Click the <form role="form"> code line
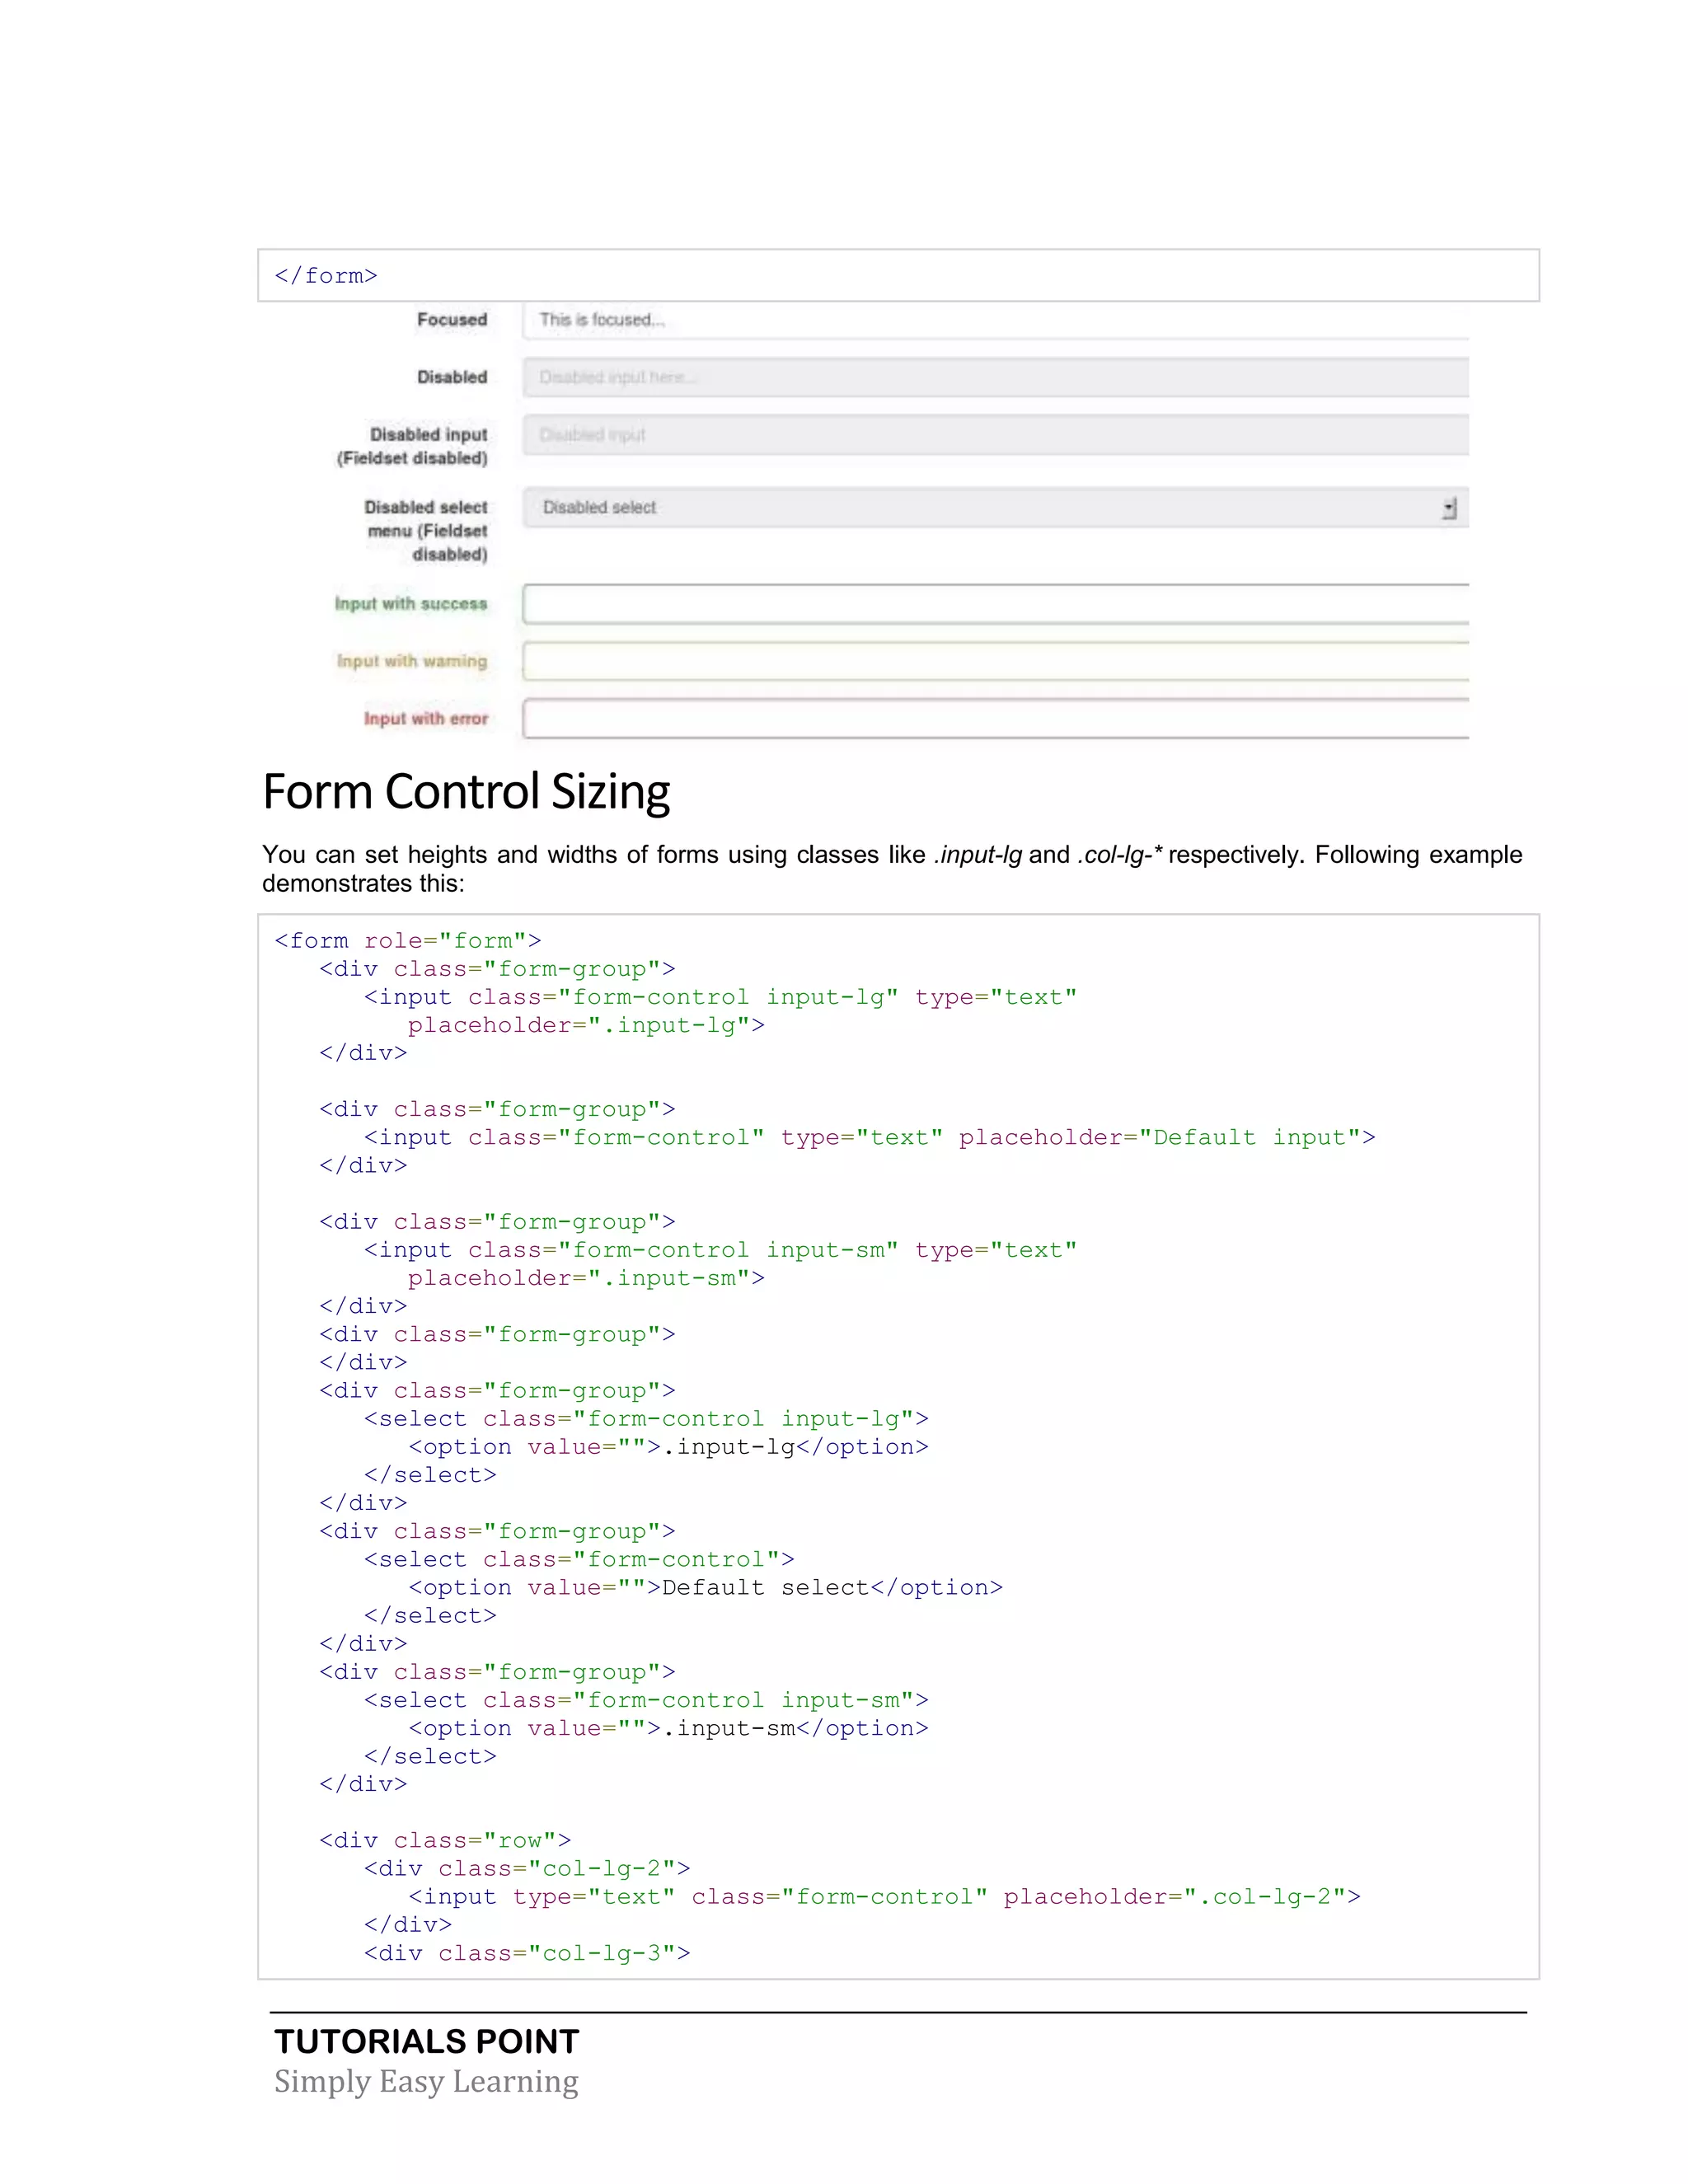1688x2184 pixels. [408, 941]
